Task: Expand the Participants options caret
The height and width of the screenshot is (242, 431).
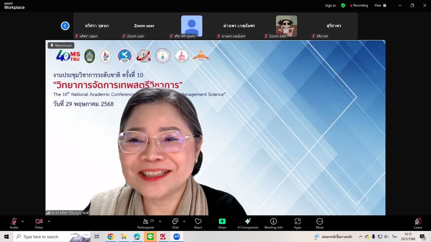Action: 160,221
